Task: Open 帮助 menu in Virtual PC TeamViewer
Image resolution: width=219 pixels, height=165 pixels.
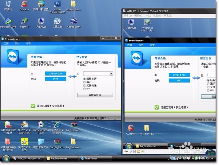Action: tap(153, 45)
